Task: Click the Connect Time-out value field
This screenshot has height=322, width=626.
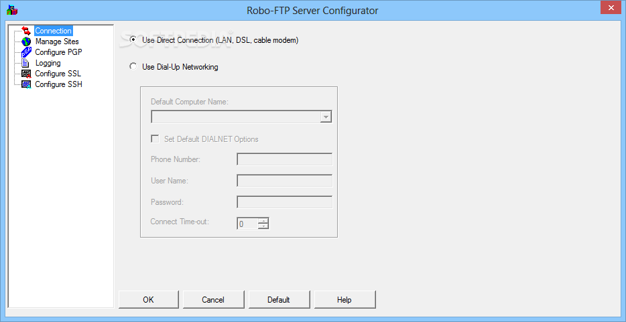Action: coord(247,224)
